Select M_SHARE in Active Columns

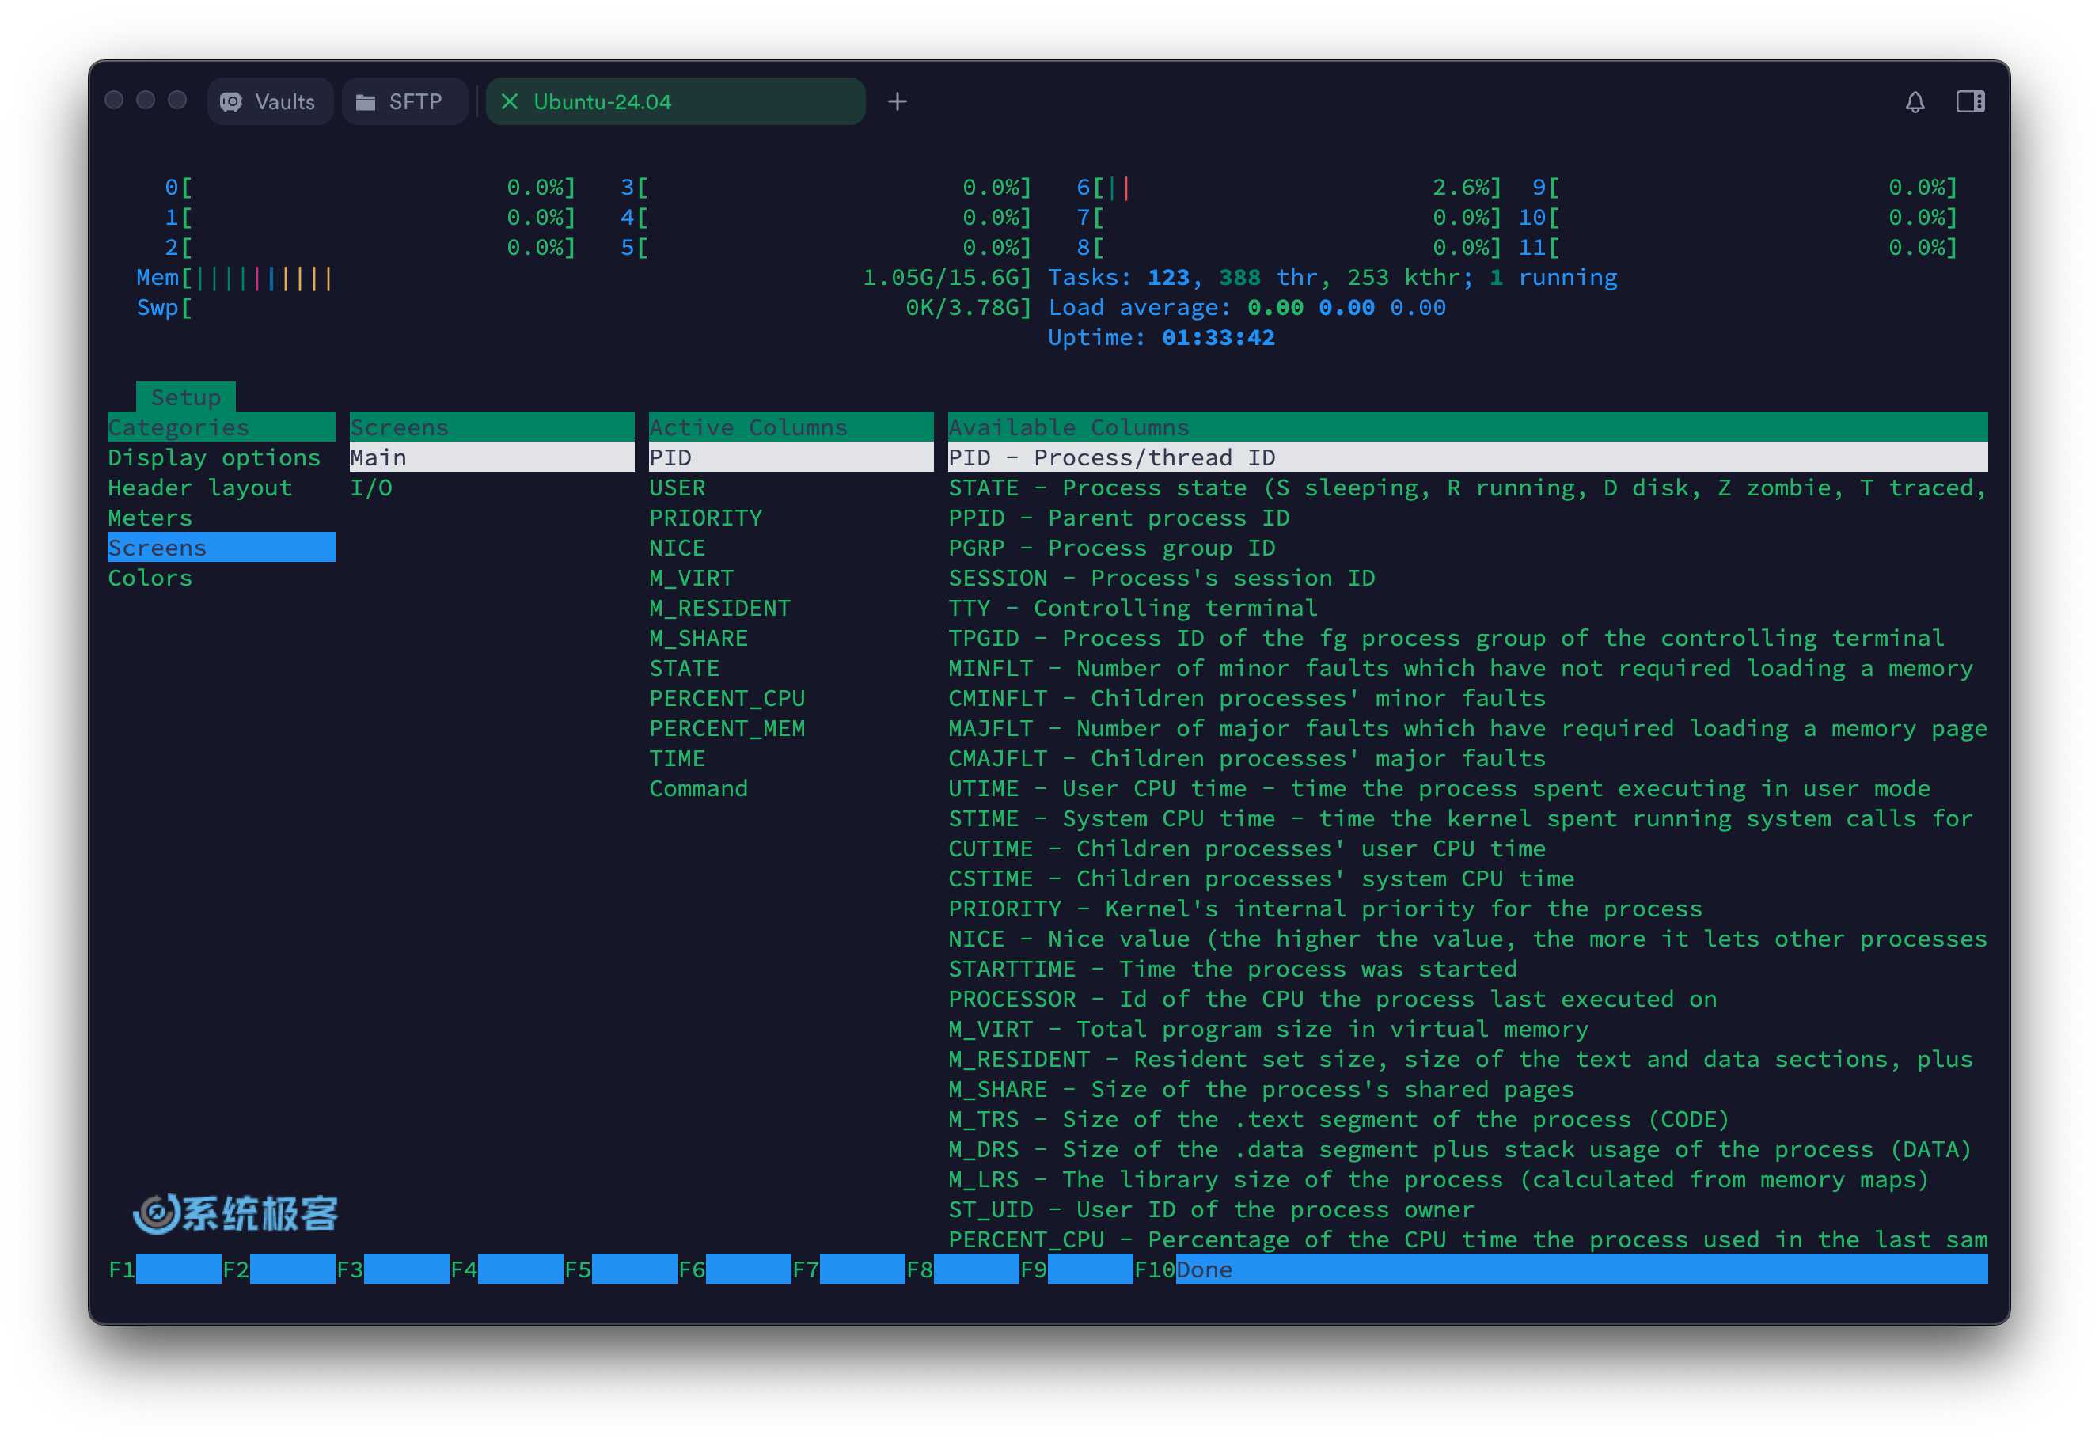tap(791, 638)
